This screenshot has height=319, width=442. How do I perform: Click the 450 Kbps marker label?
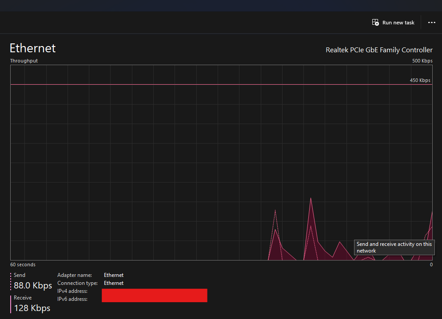click(420, 80)
